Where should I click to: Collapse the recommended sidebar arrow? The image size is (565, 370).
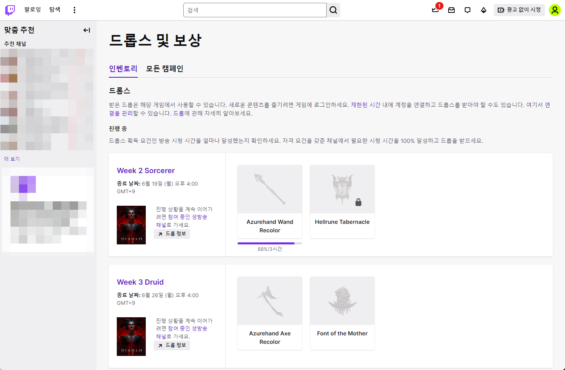(87, 30)
